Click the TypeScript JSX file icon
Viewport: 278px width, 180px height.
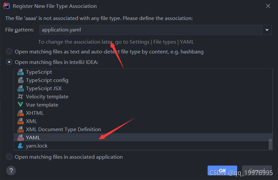(x=20, y=88)
